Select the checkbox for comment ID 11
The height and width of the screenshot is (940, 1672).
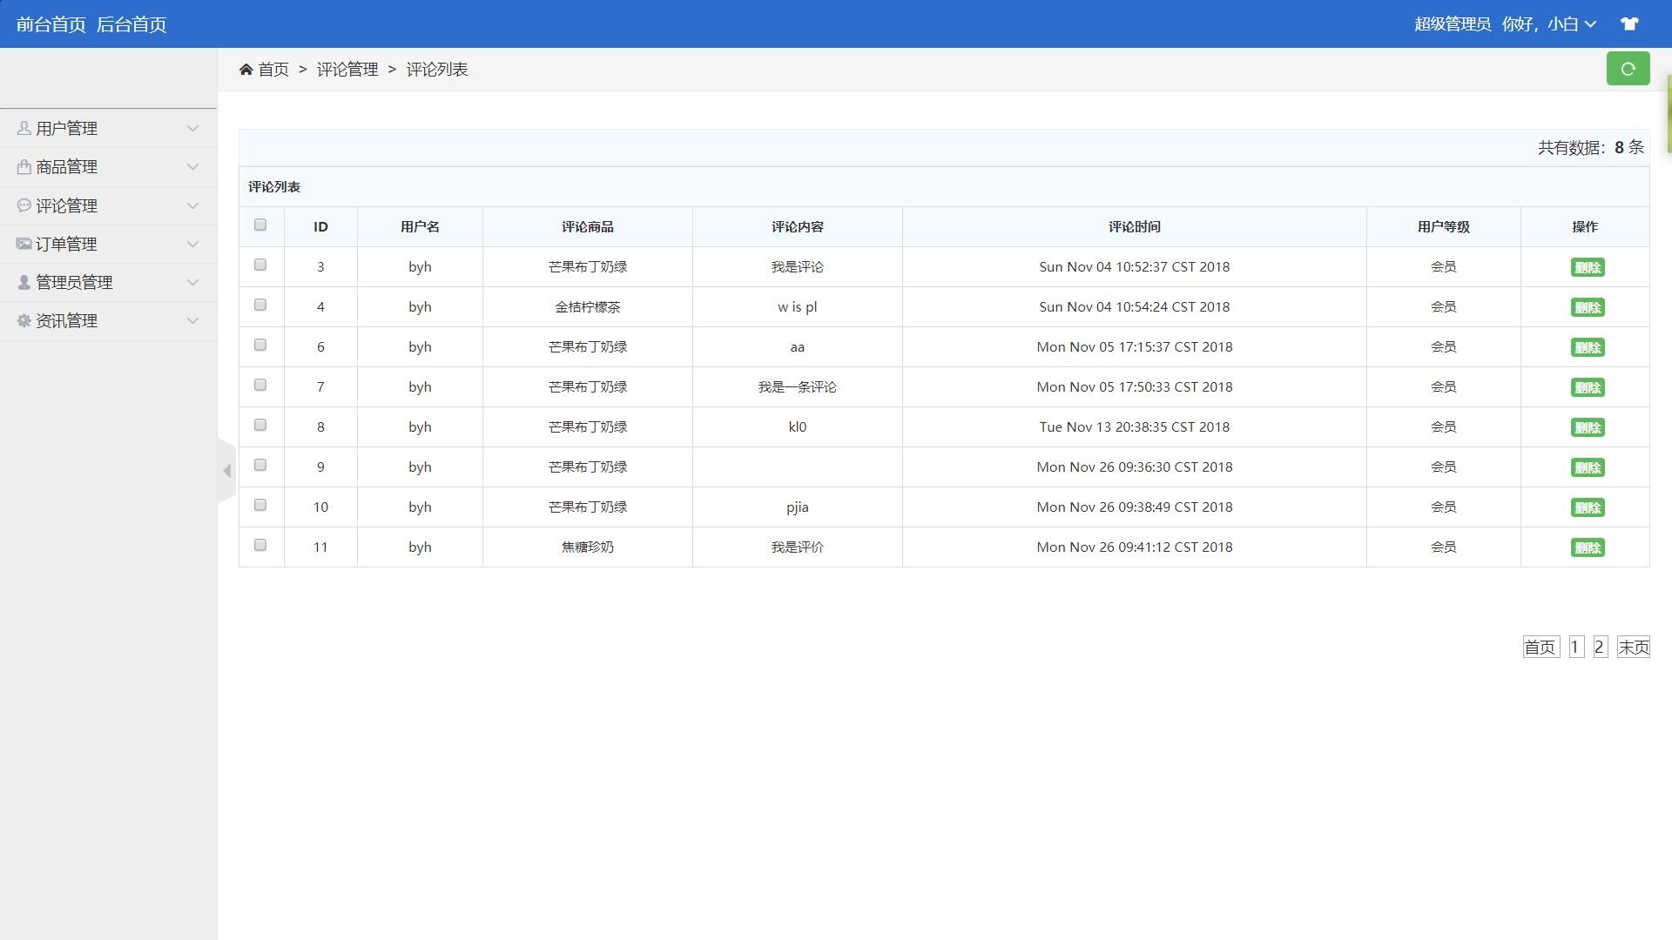pyautogui.click(x=260, y=546)
